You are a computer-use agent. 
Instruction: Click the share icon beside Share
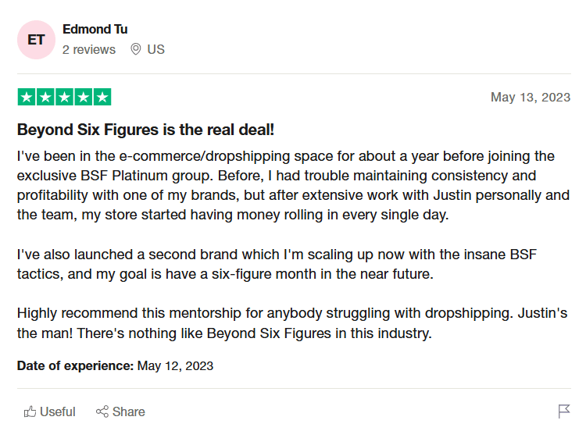(x=102, y=411)
